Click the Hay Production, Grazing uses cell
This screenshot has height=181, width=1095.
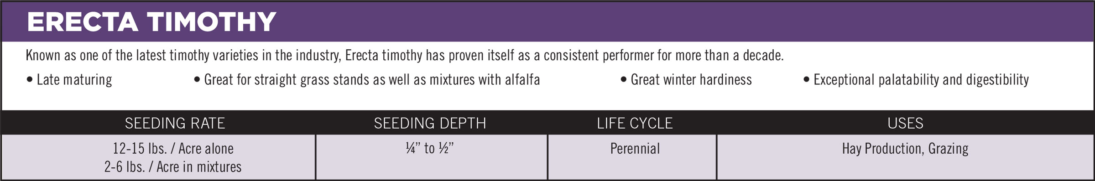905,149
